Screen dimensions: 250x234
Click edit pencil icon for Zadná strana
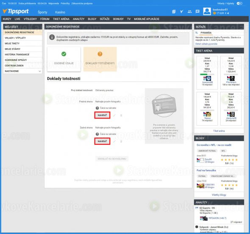114,141
